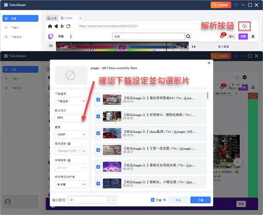Uncheck the video with duration 02:46:10
The height and width of the screenshot is (215, 263).
98,184
